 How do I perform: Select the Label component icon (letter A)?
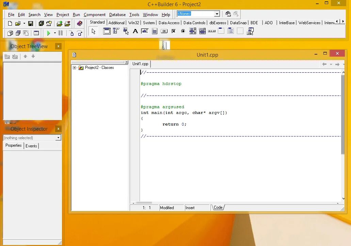point(135,31)
